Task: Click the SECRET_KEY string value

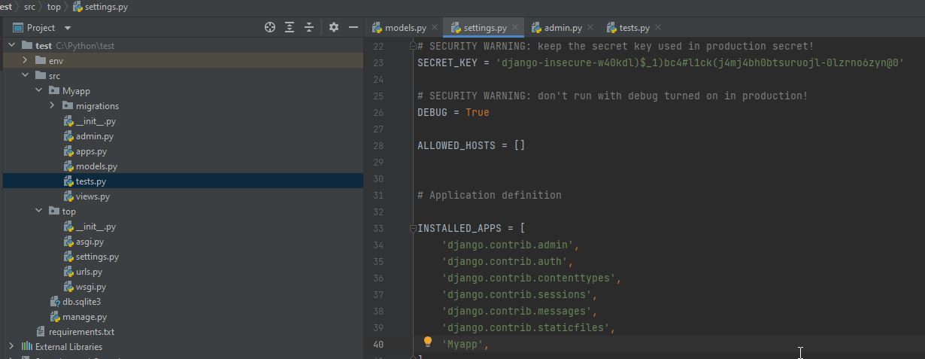Action: 700,62
